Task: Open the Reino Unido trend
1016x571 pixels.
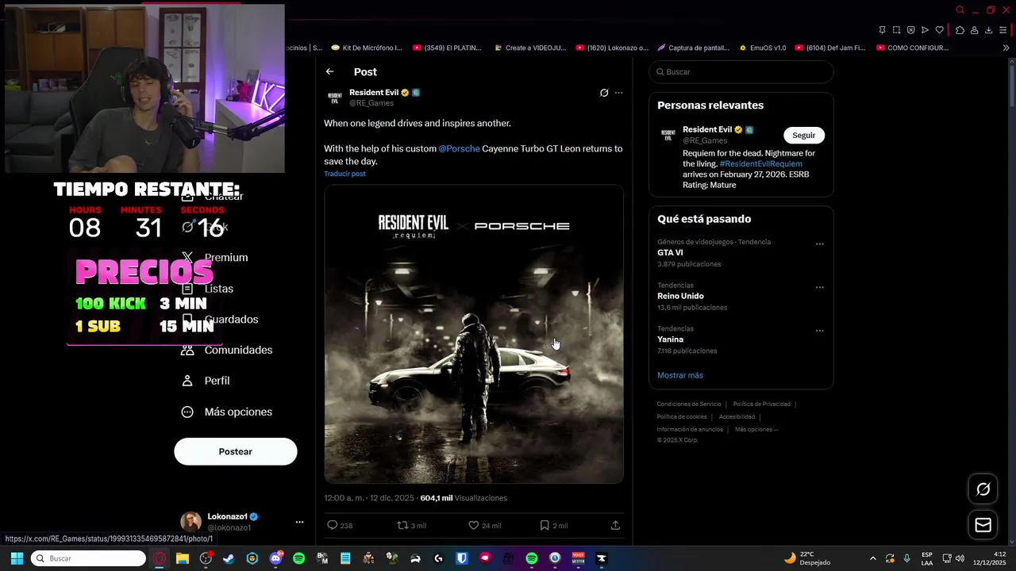Action: (x=680, y=296)
